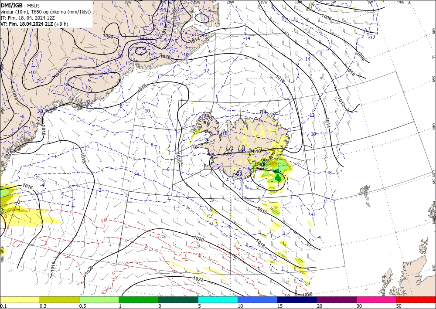Choose the navy 15–20 legend swatch
436x309 pixels.
click(x=297, y=299)
